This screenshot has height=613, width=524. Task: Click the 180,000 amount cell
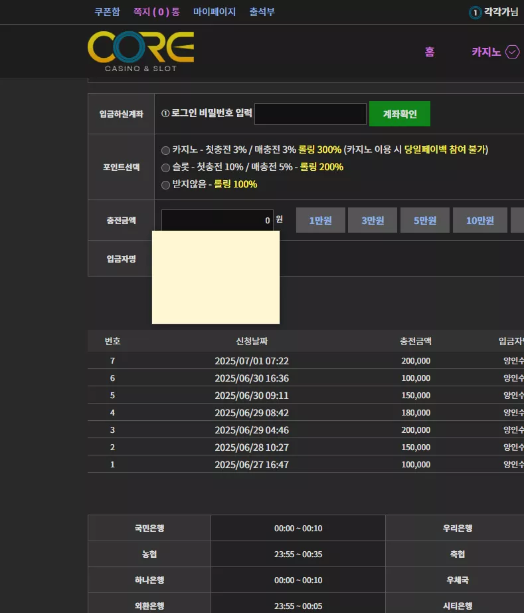coord(416,412)
